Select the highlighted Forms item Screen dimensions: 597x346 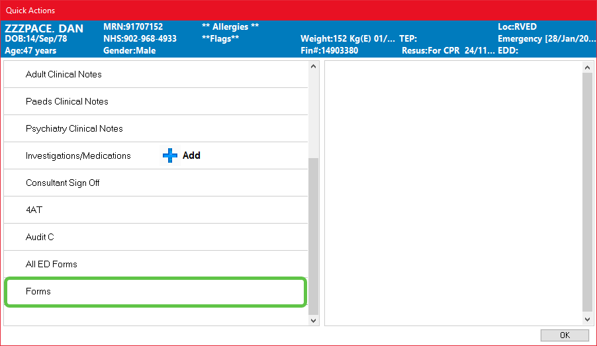point(38,292)
